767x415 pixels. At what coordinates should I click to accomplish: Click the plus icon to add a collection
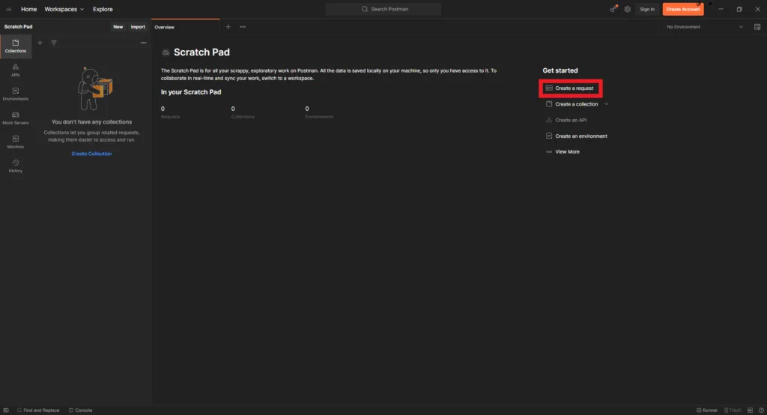point(40,43)
